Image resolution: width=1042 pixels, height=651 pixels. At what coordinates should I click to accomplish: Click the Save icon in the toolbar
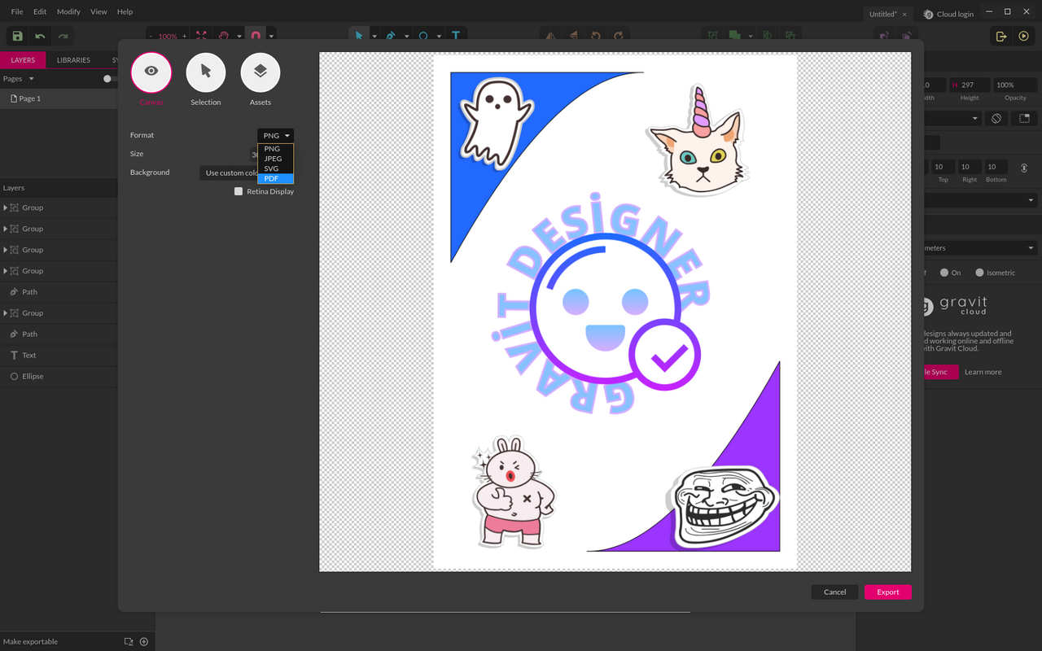[x=17, y=36]
